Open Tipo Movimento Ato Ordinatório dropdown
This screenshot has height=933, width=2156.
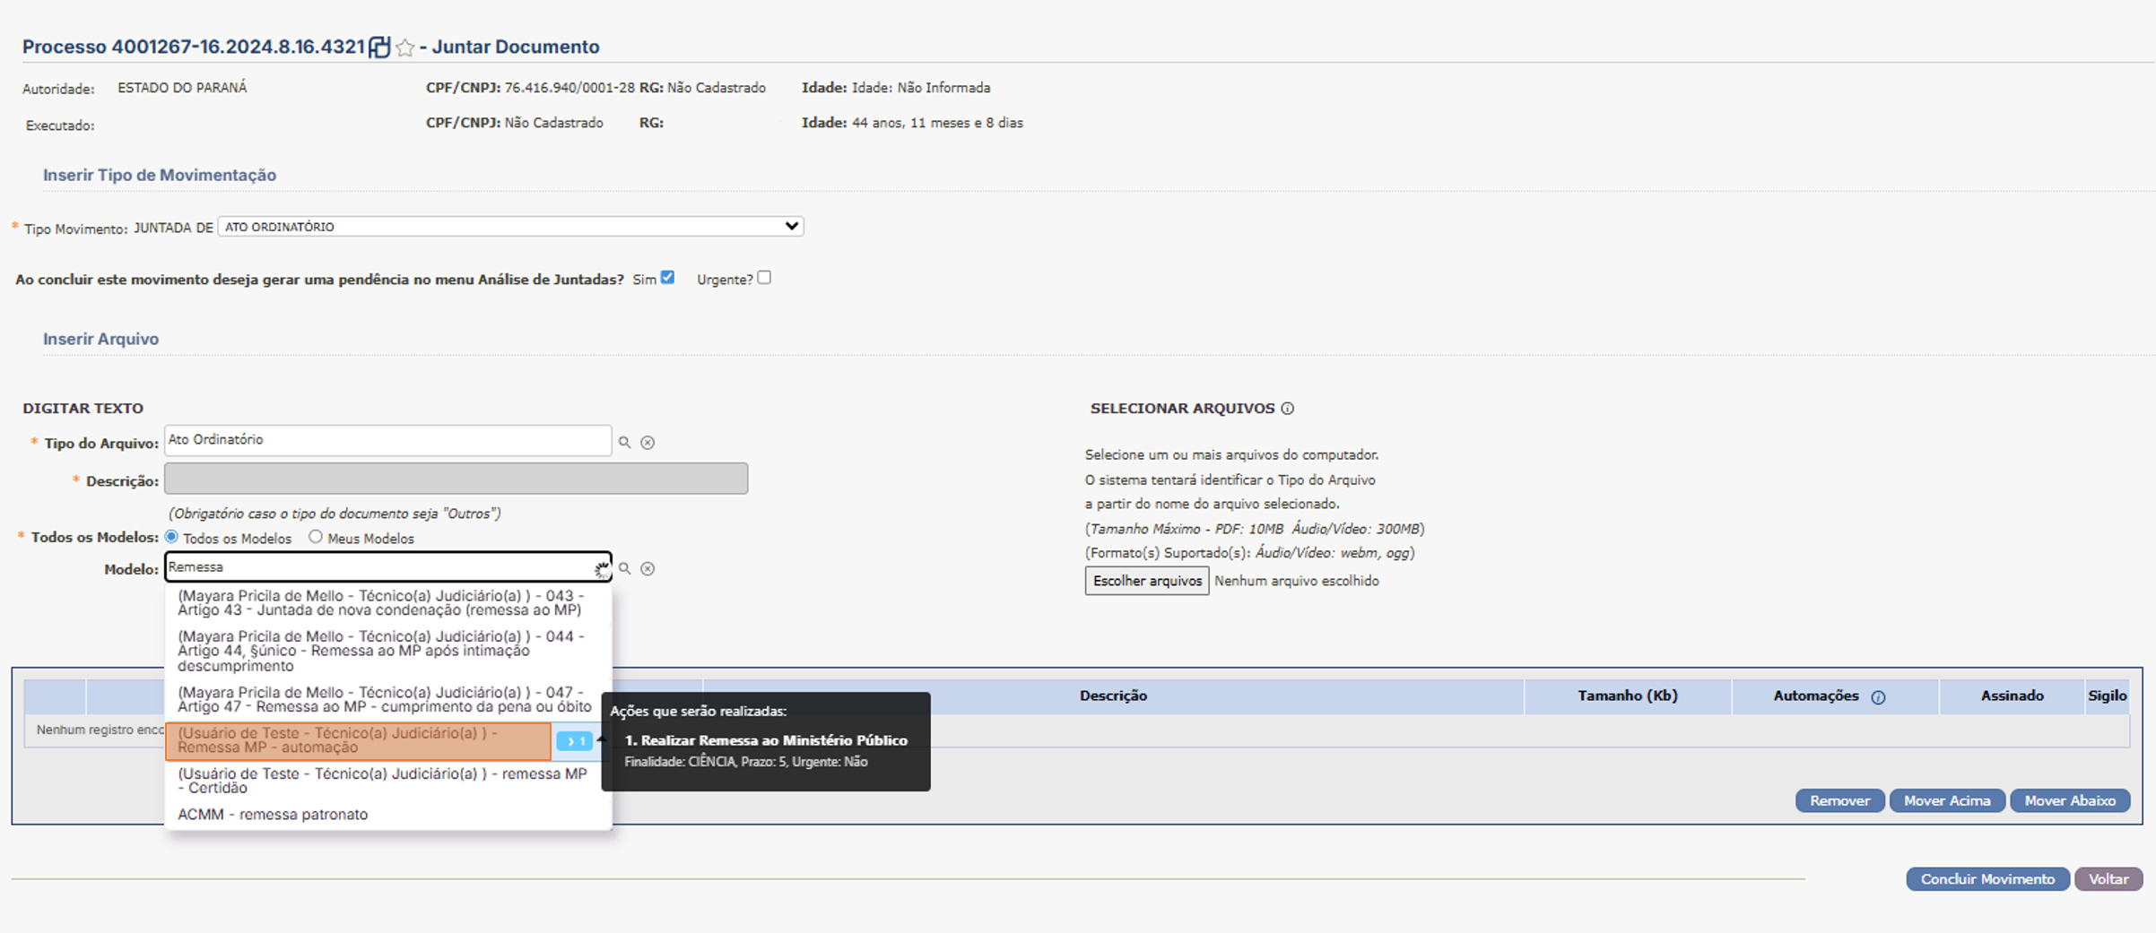tap(510, 227)
